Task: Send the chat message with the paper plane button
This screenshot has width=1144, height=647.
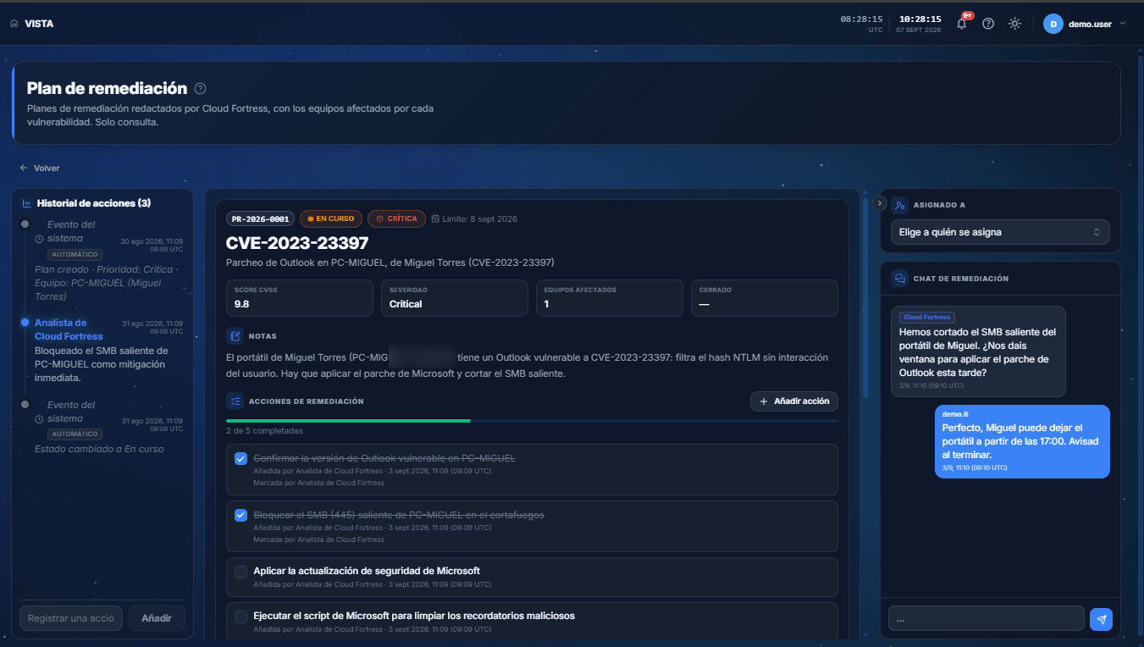Action: (1101, 619)
